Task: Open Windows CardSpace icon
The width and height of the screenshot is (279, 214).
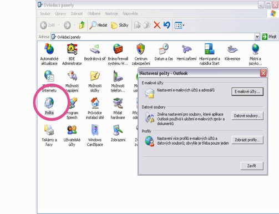Action: [95, 135]
